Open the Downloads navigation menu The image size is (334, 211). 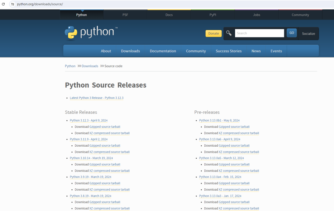pyautogui.click(x=130, y=51)
